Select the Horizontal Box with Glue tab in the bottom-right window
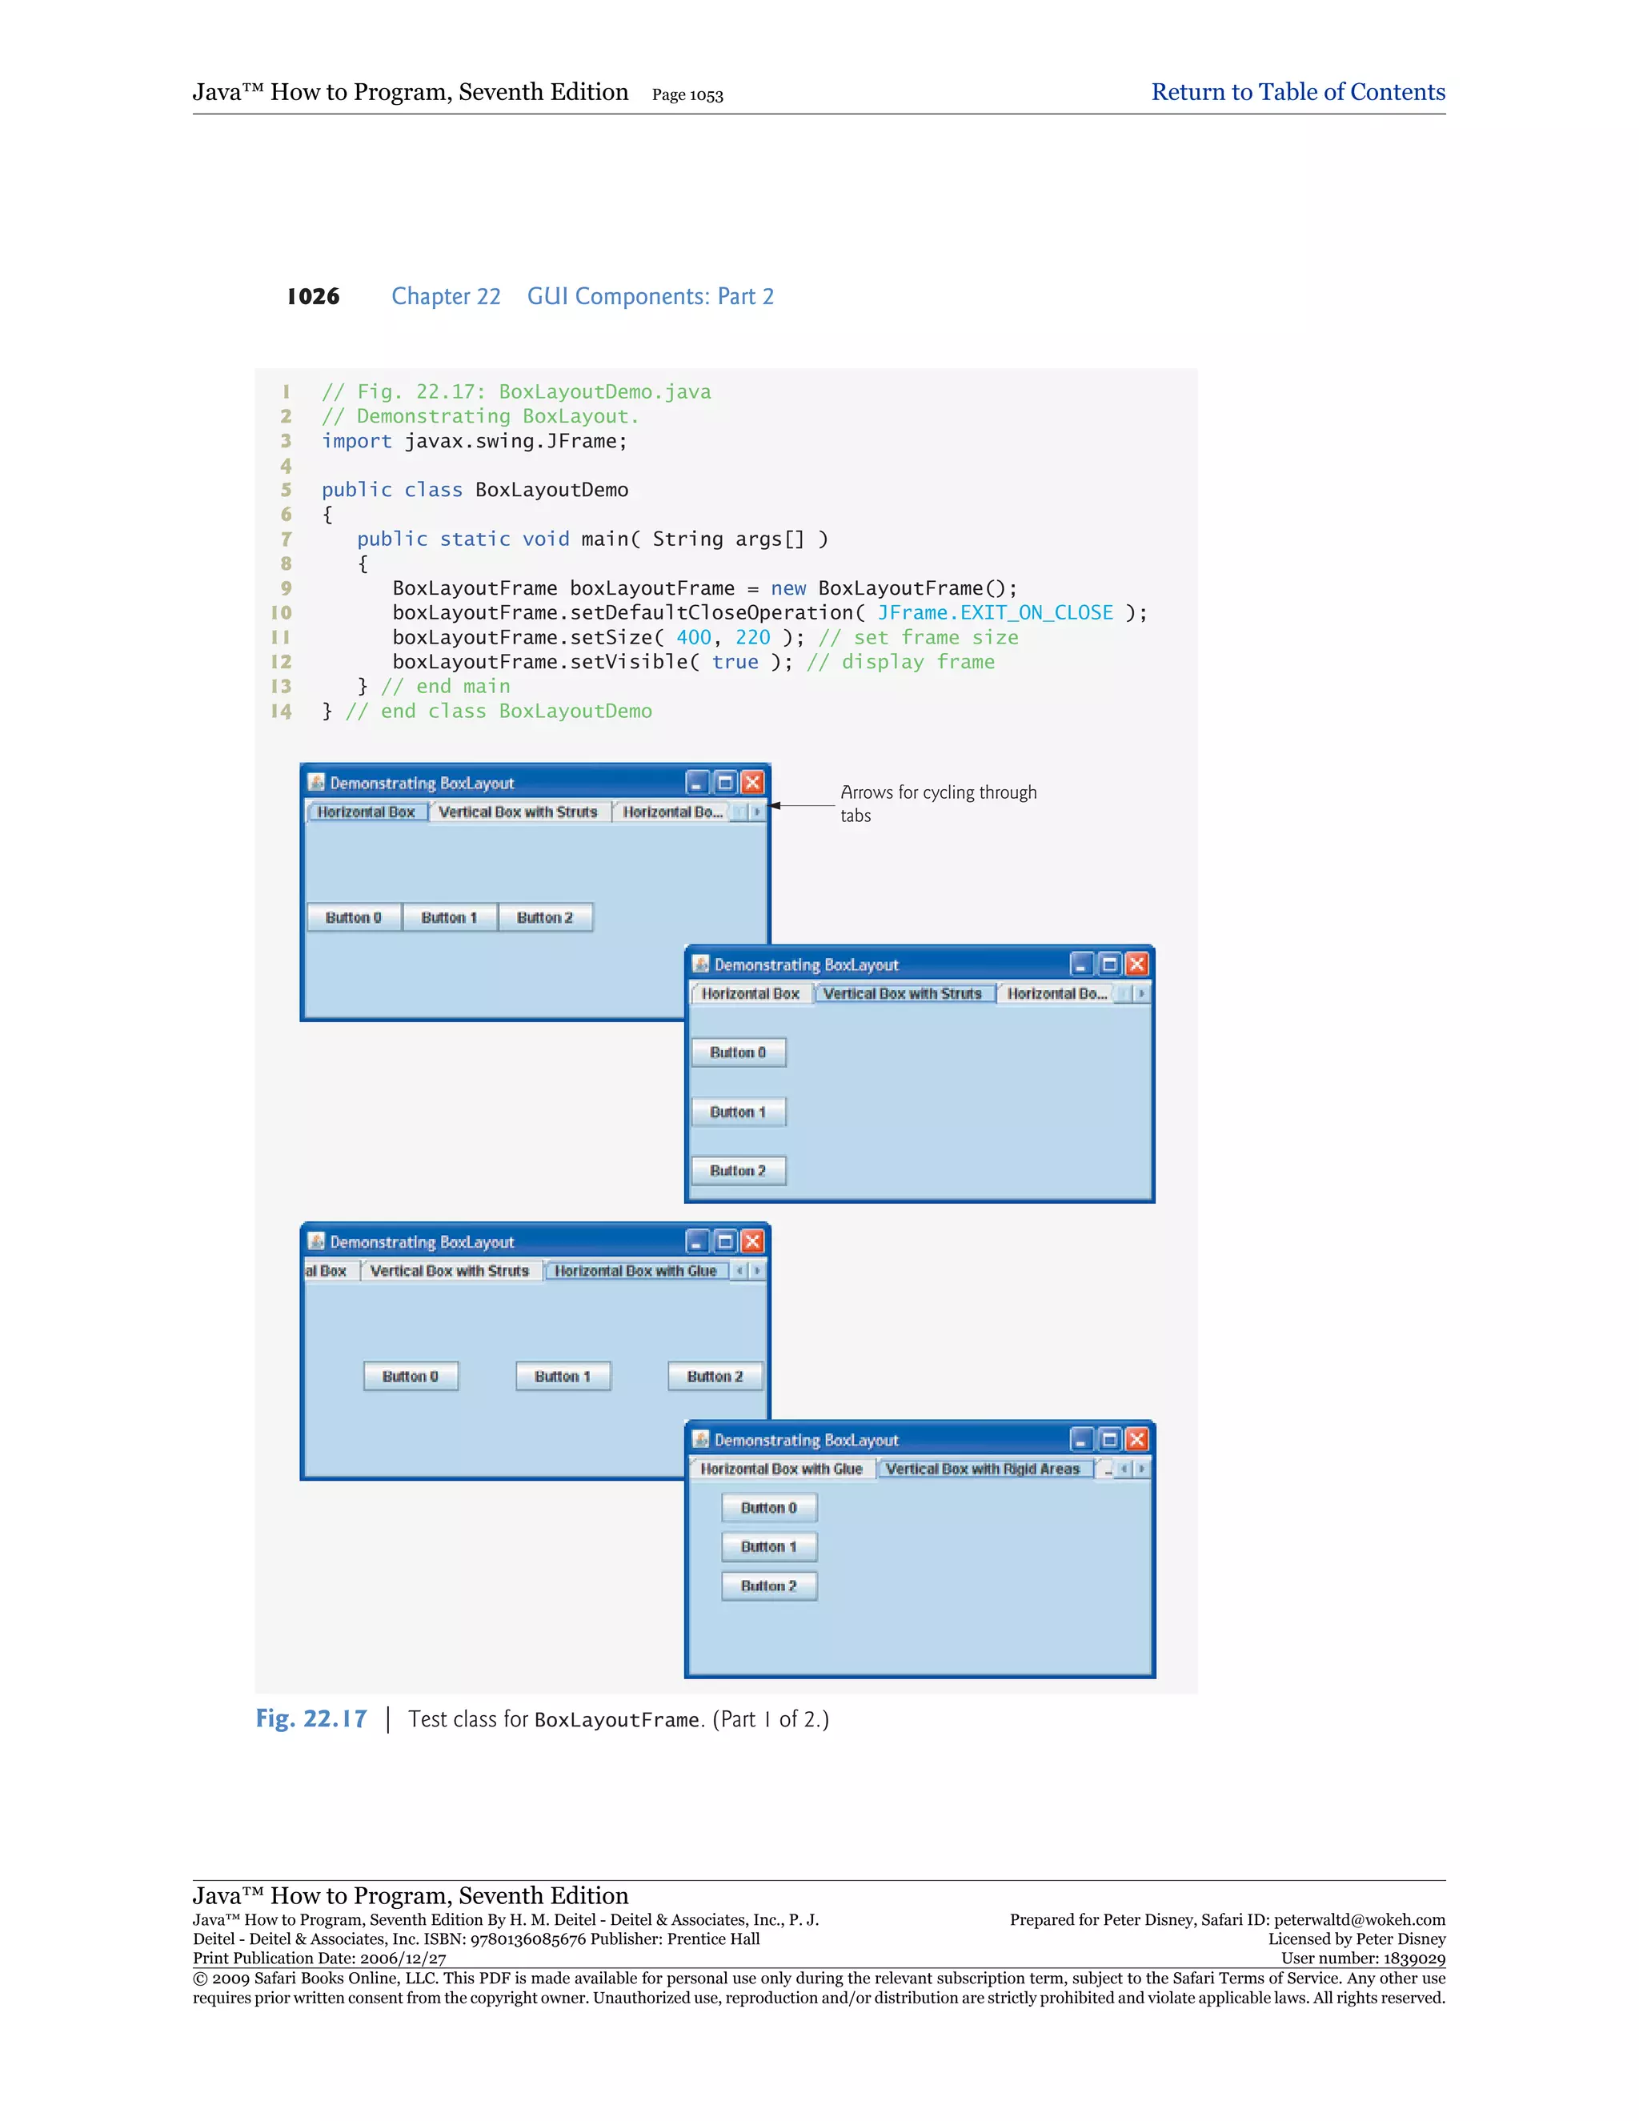 tap(780, 1469)
